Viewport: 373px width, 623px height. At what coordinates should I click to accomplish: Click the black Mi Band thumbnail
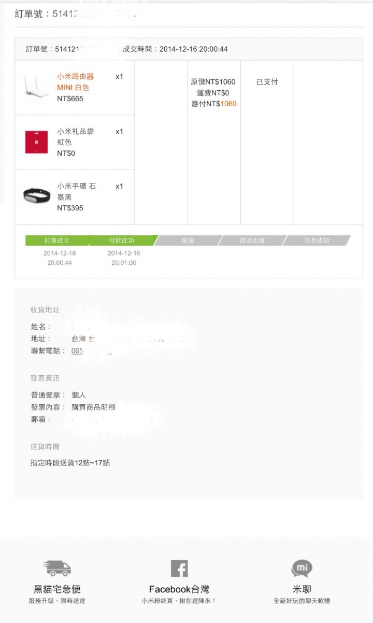pyautogui.click(x=37, y=195)
